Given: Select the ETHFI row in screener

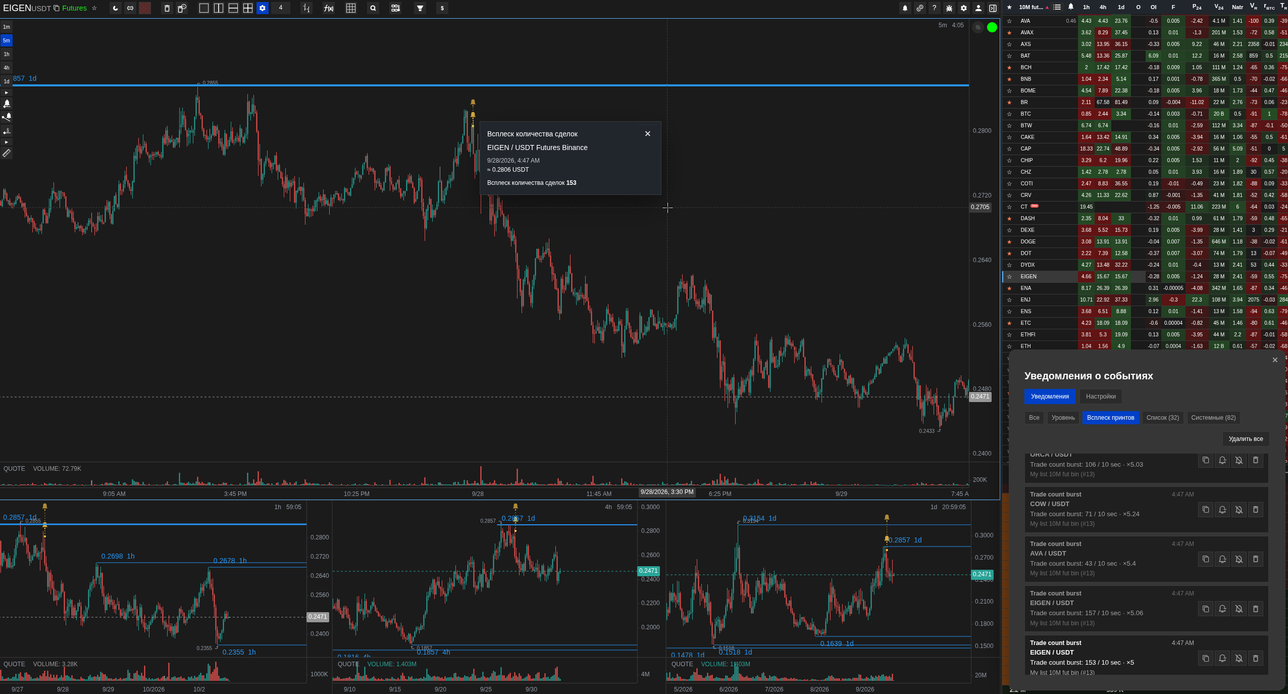Looking at the screenshot, I should click(1145, 335).
